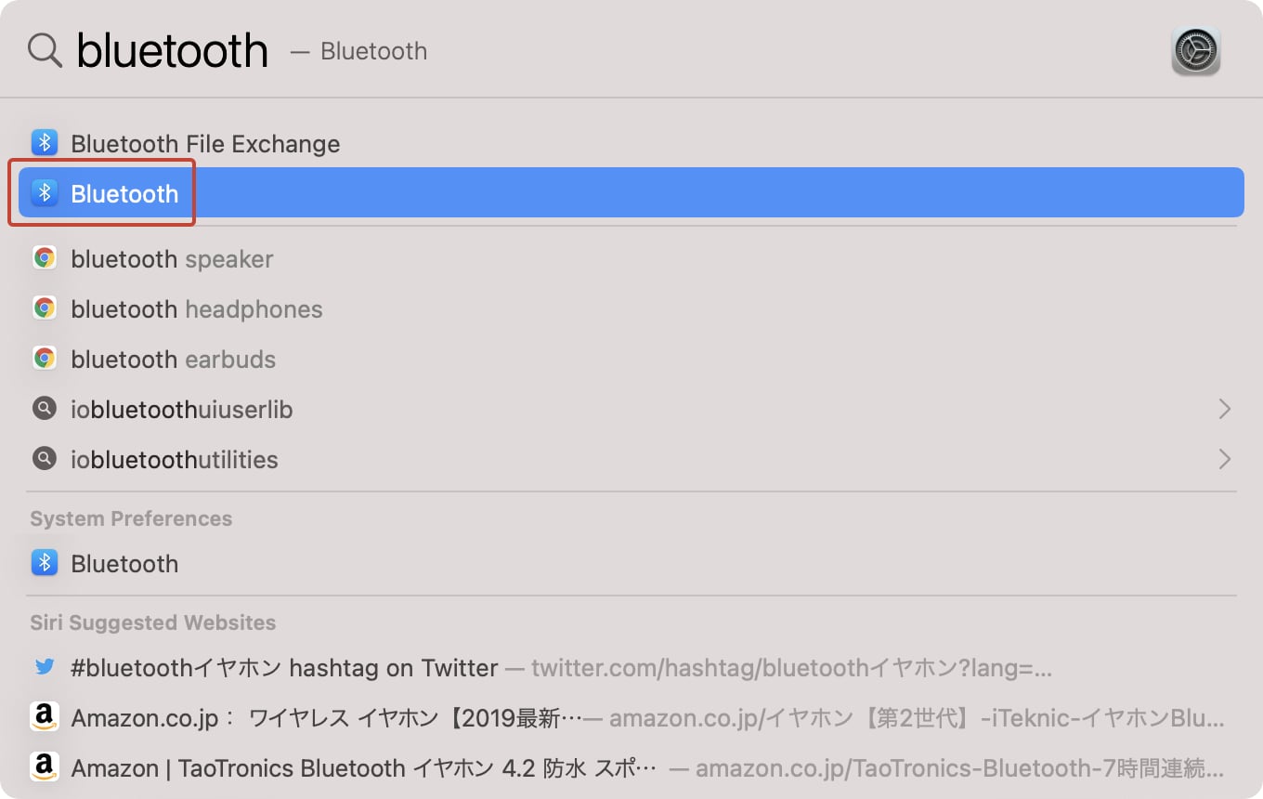Open the Twitter bluetooth hashtag website link
Viewport: 1263px width, 799px height.
[x=284, y=668]
